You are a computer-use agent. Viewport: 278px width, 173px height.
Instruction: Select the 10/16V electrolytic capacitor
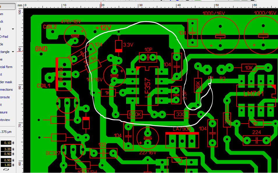(x=114, y=76)
